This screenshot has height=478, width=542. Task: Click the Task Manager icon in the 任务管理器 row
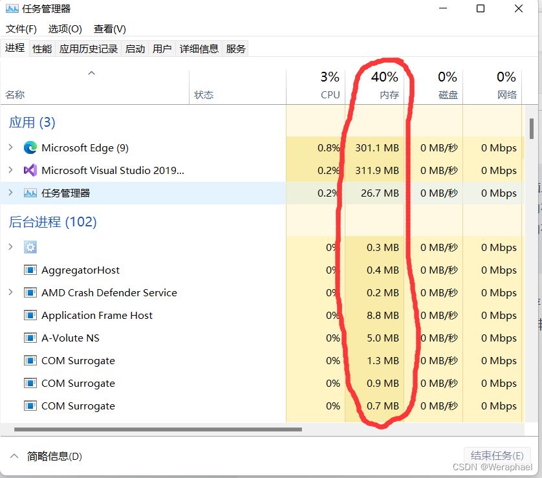[x=30, y=193]
